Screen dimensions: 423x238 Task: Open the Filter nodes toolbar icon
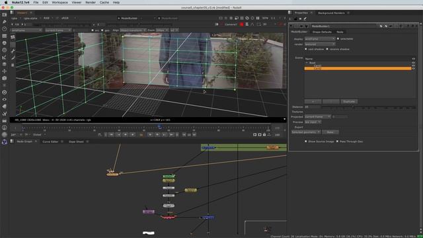tap(5, 50)
